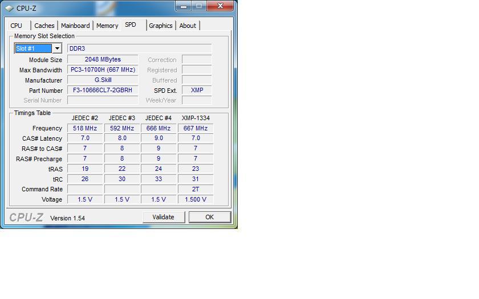Click the XMP SPD Ext. value
The width and height of the screenshot is (479, 299).
coord(197,90)
